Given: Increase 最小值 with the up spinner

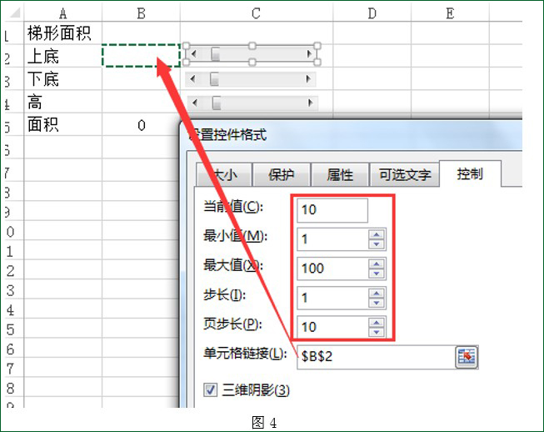Looking at the screenshot, I should (x=377, y=234).
